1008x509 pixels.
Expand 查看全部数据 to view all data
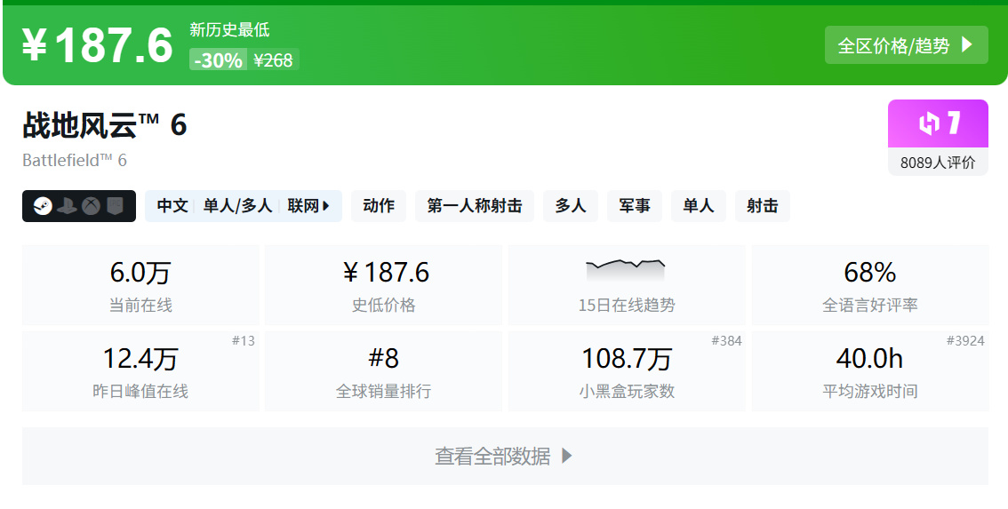(x=505, y=457)
